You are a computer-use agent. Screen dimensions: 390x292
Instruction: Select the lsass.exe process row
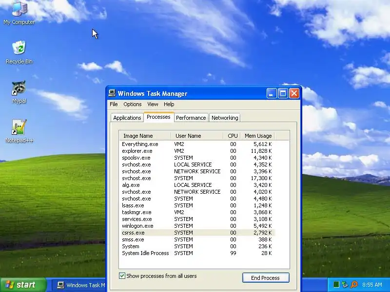(x=197, y=205)
